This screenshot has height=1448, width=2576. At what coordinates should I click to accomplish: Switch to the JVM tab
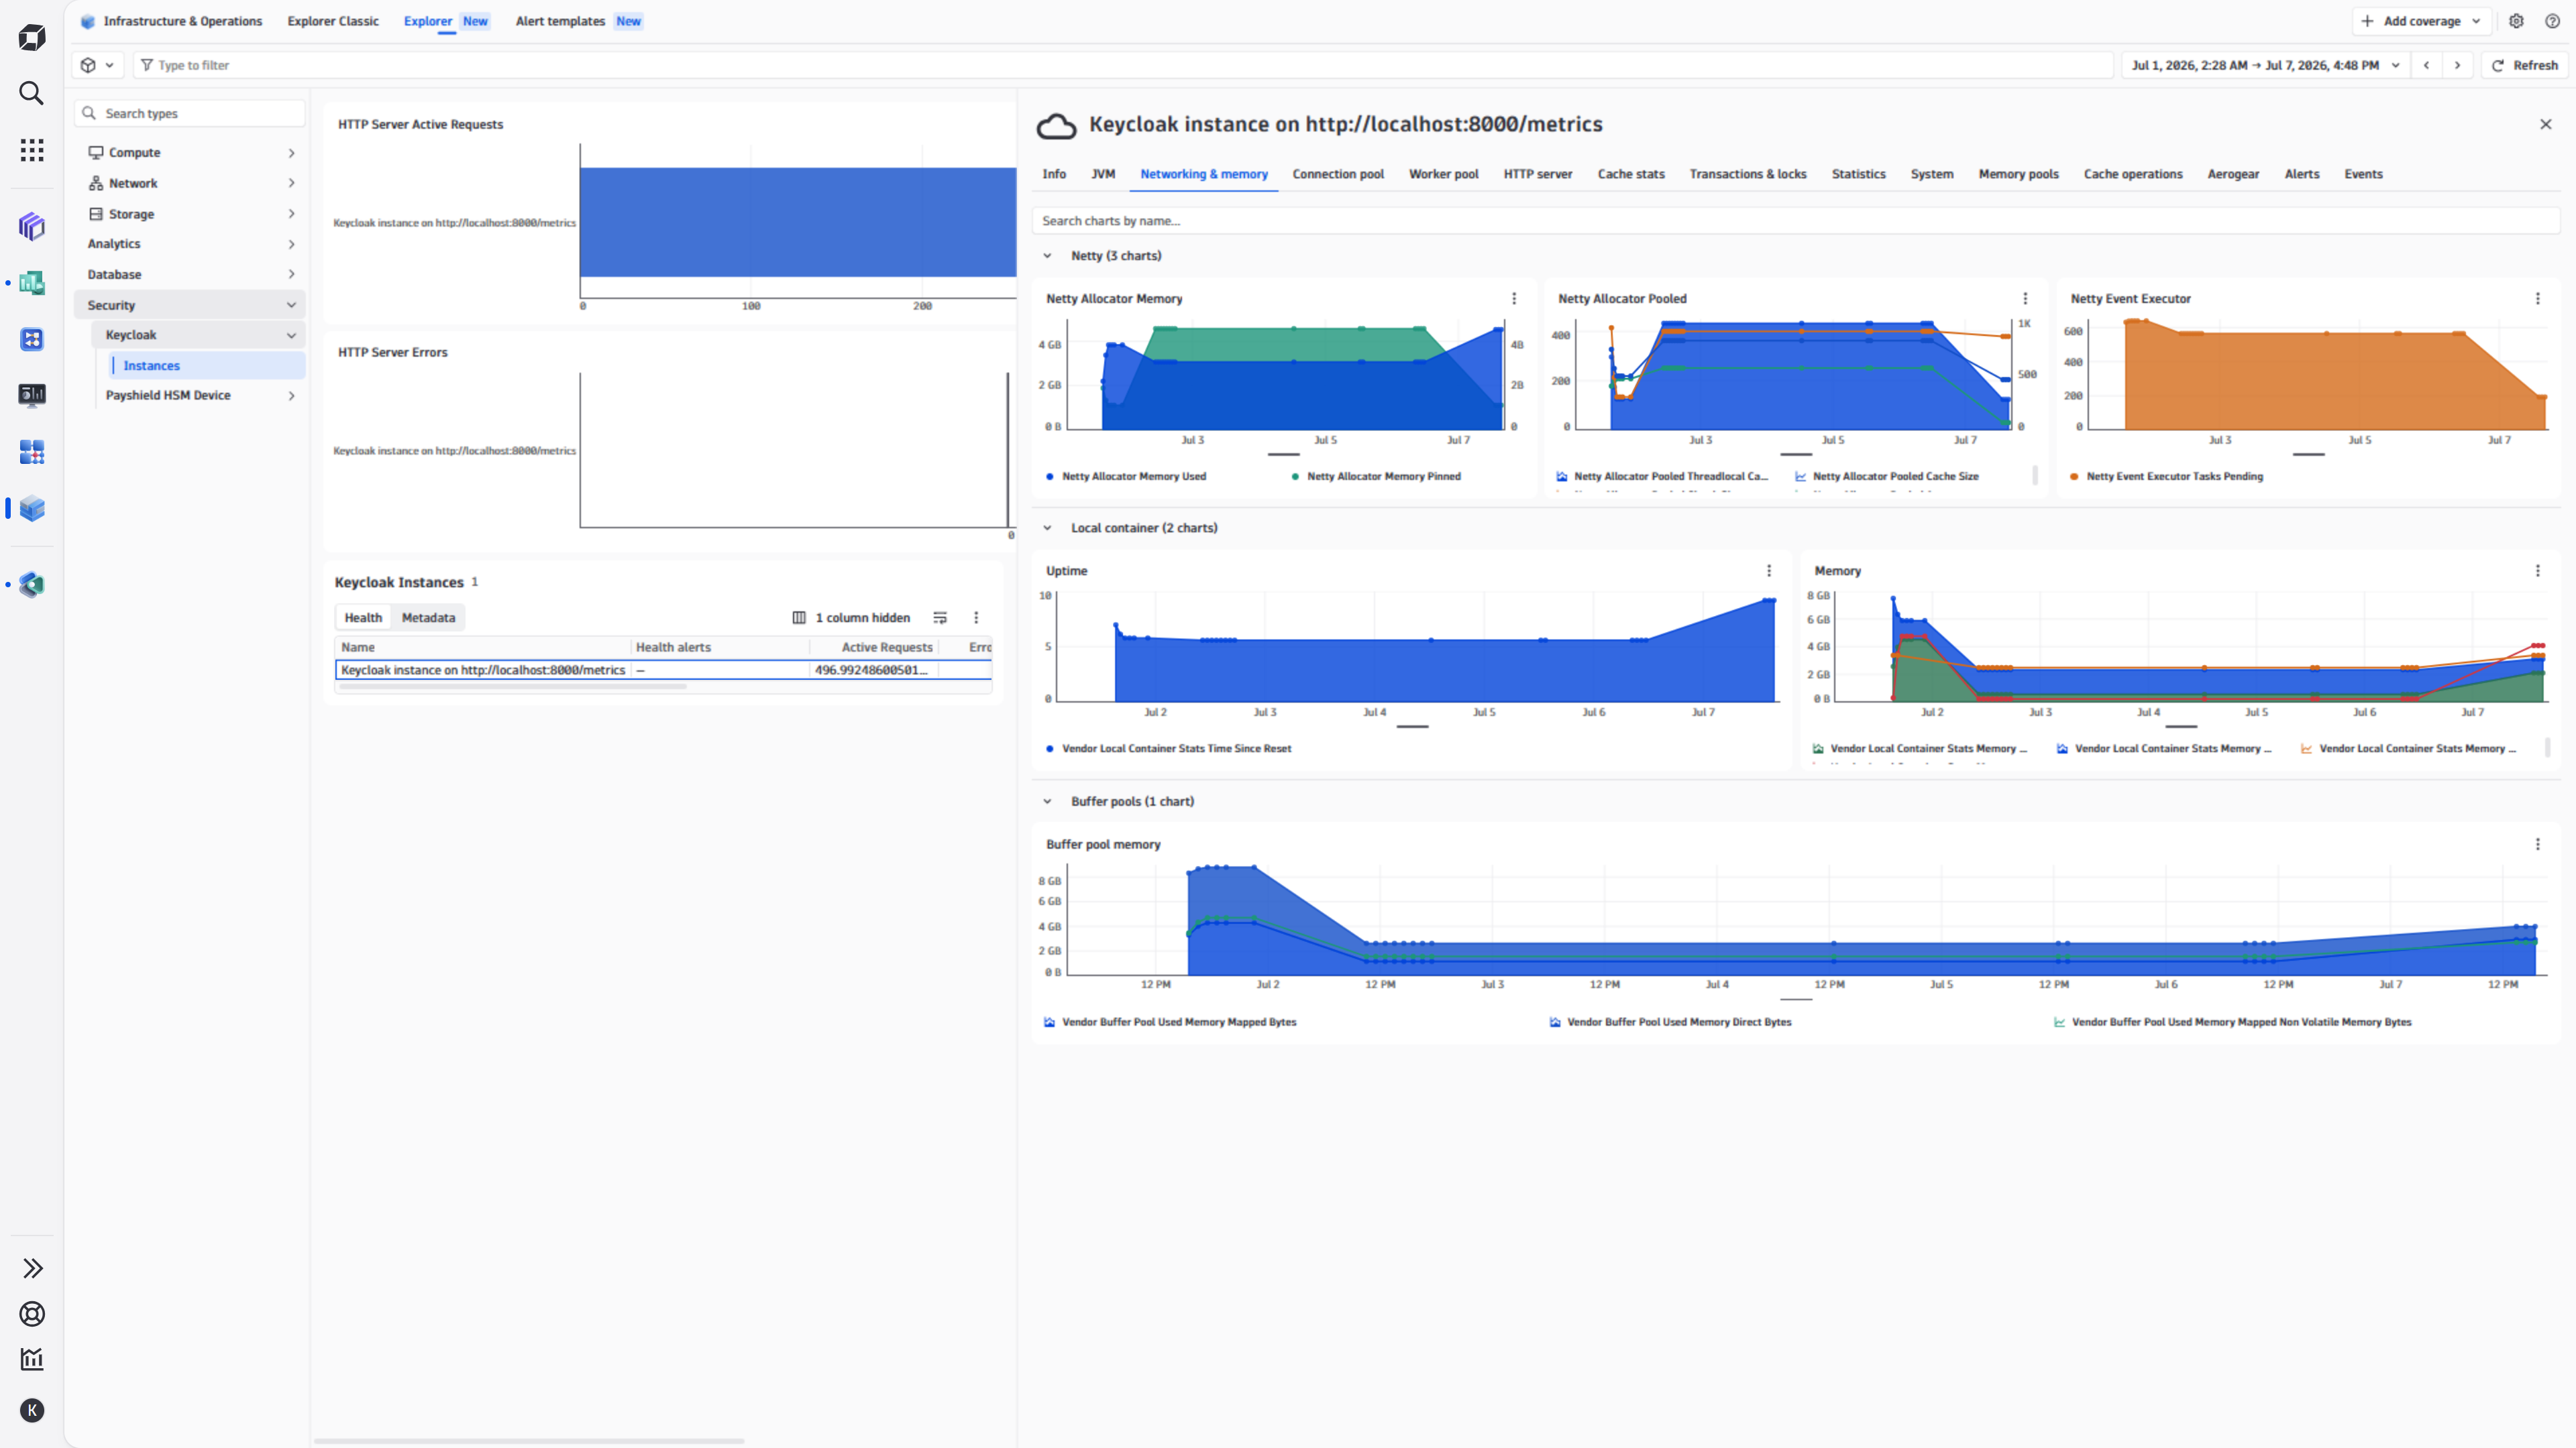pos(1103,174)
